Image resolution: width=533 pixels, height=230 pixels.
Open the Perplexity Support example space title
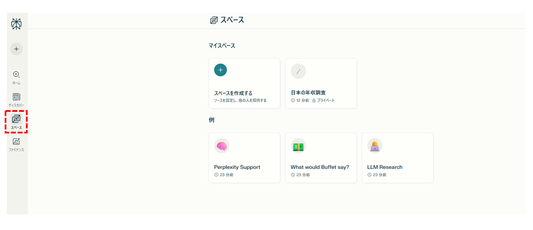237,167
